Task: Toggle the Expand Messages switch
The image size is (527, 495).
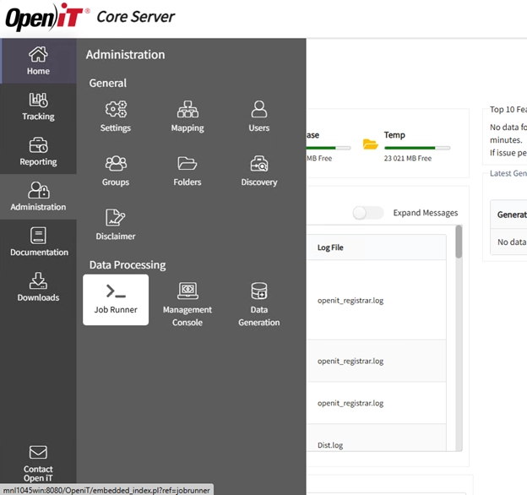Action: pos(367,213)
